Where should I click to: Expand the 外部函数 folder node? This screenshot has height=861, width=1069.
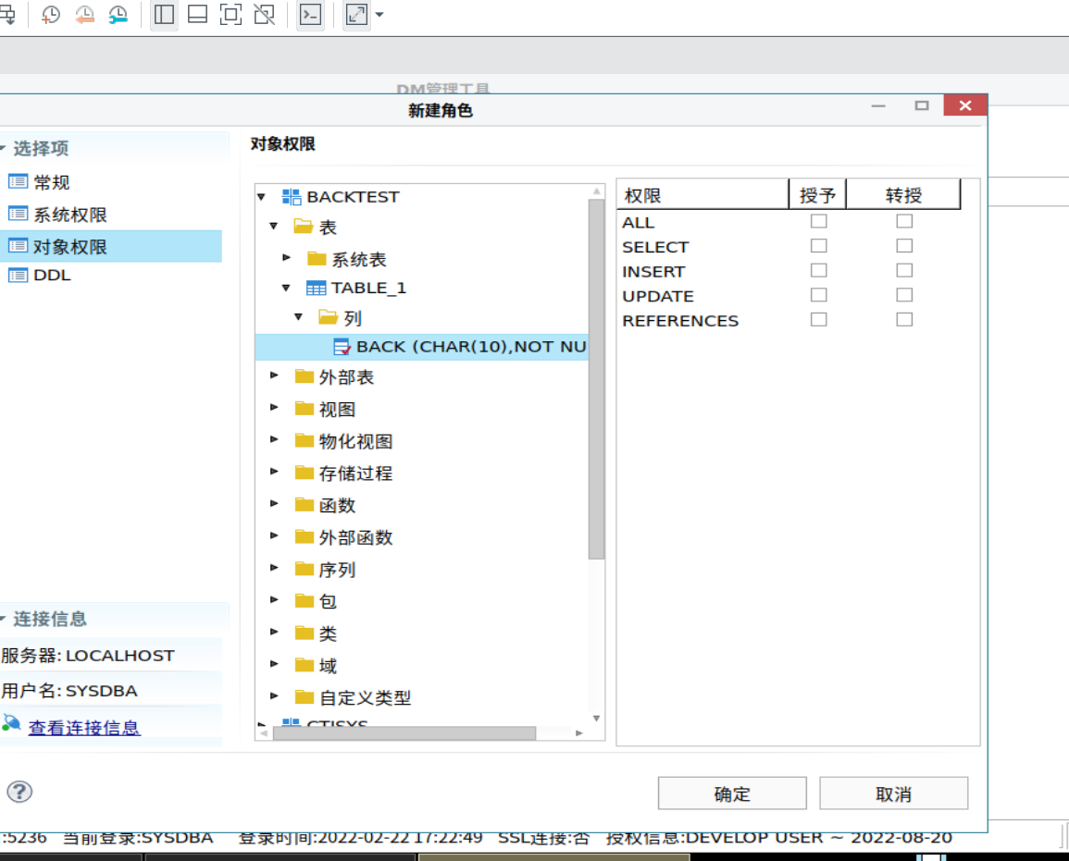(x=274, y=535)
